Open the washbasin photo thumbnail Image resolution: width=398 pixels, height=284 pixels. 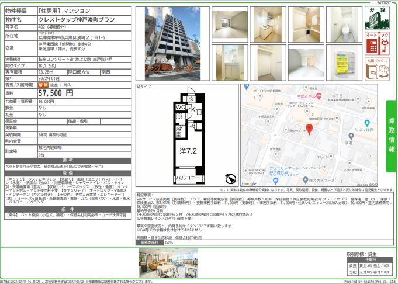click(230, 63)
